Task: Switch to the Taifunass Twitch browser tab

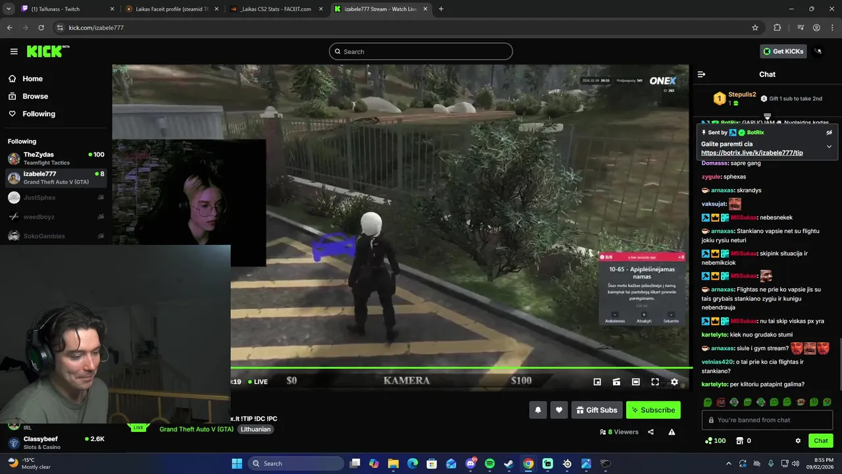Action: pos(68,9)
